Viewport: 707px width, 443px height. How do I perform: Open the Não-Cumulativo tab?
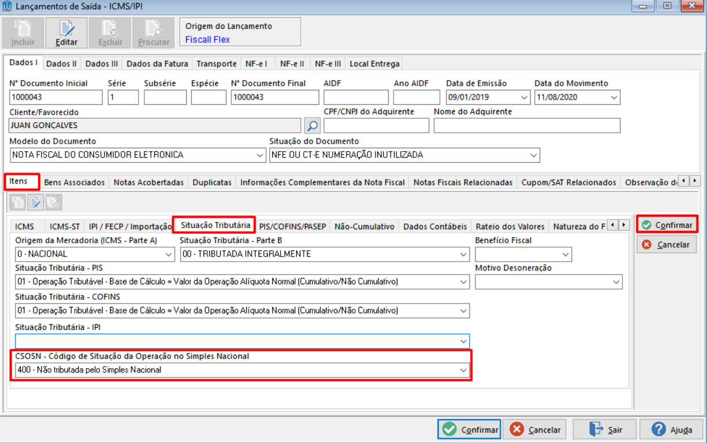click(365, 226)
